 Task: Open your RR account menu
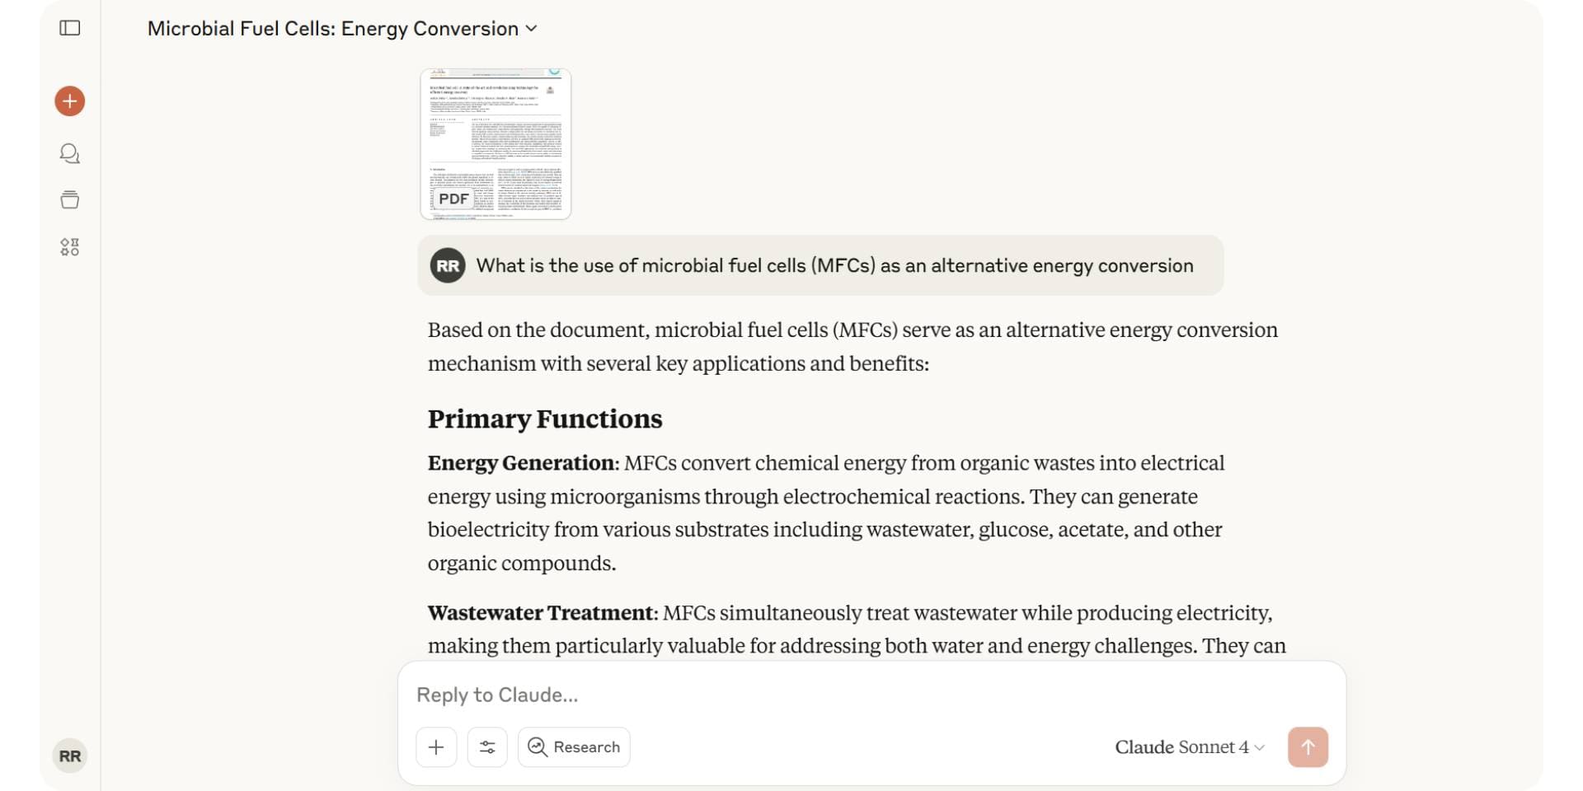coord(70,756)
